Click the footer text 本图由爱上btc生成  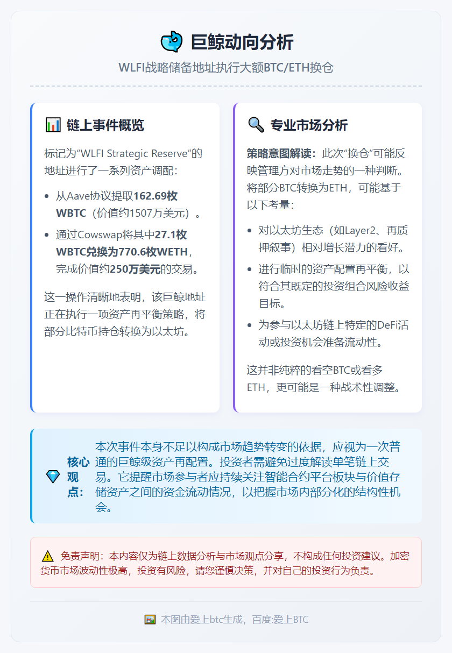click(235, 620)
